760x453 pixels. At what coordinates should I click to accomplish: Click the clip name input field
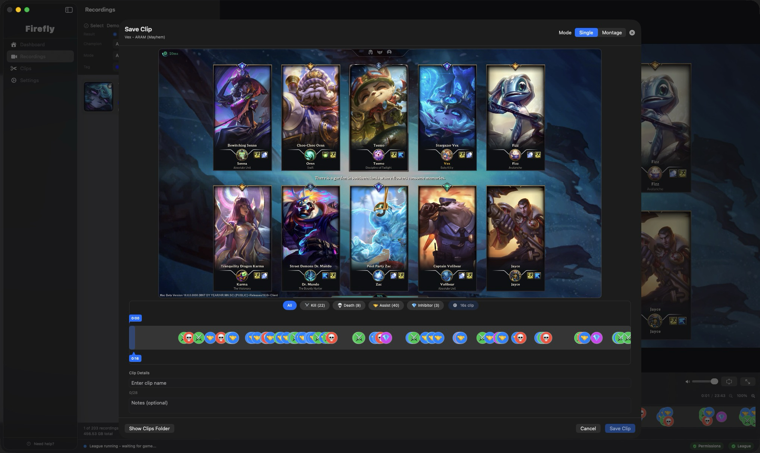380,383
